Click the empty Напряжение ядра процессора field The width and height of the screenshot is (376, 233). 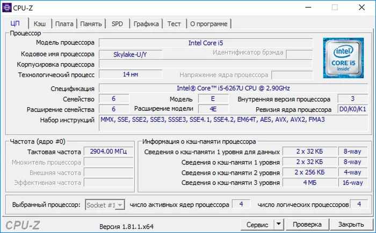tap(292, 75)
